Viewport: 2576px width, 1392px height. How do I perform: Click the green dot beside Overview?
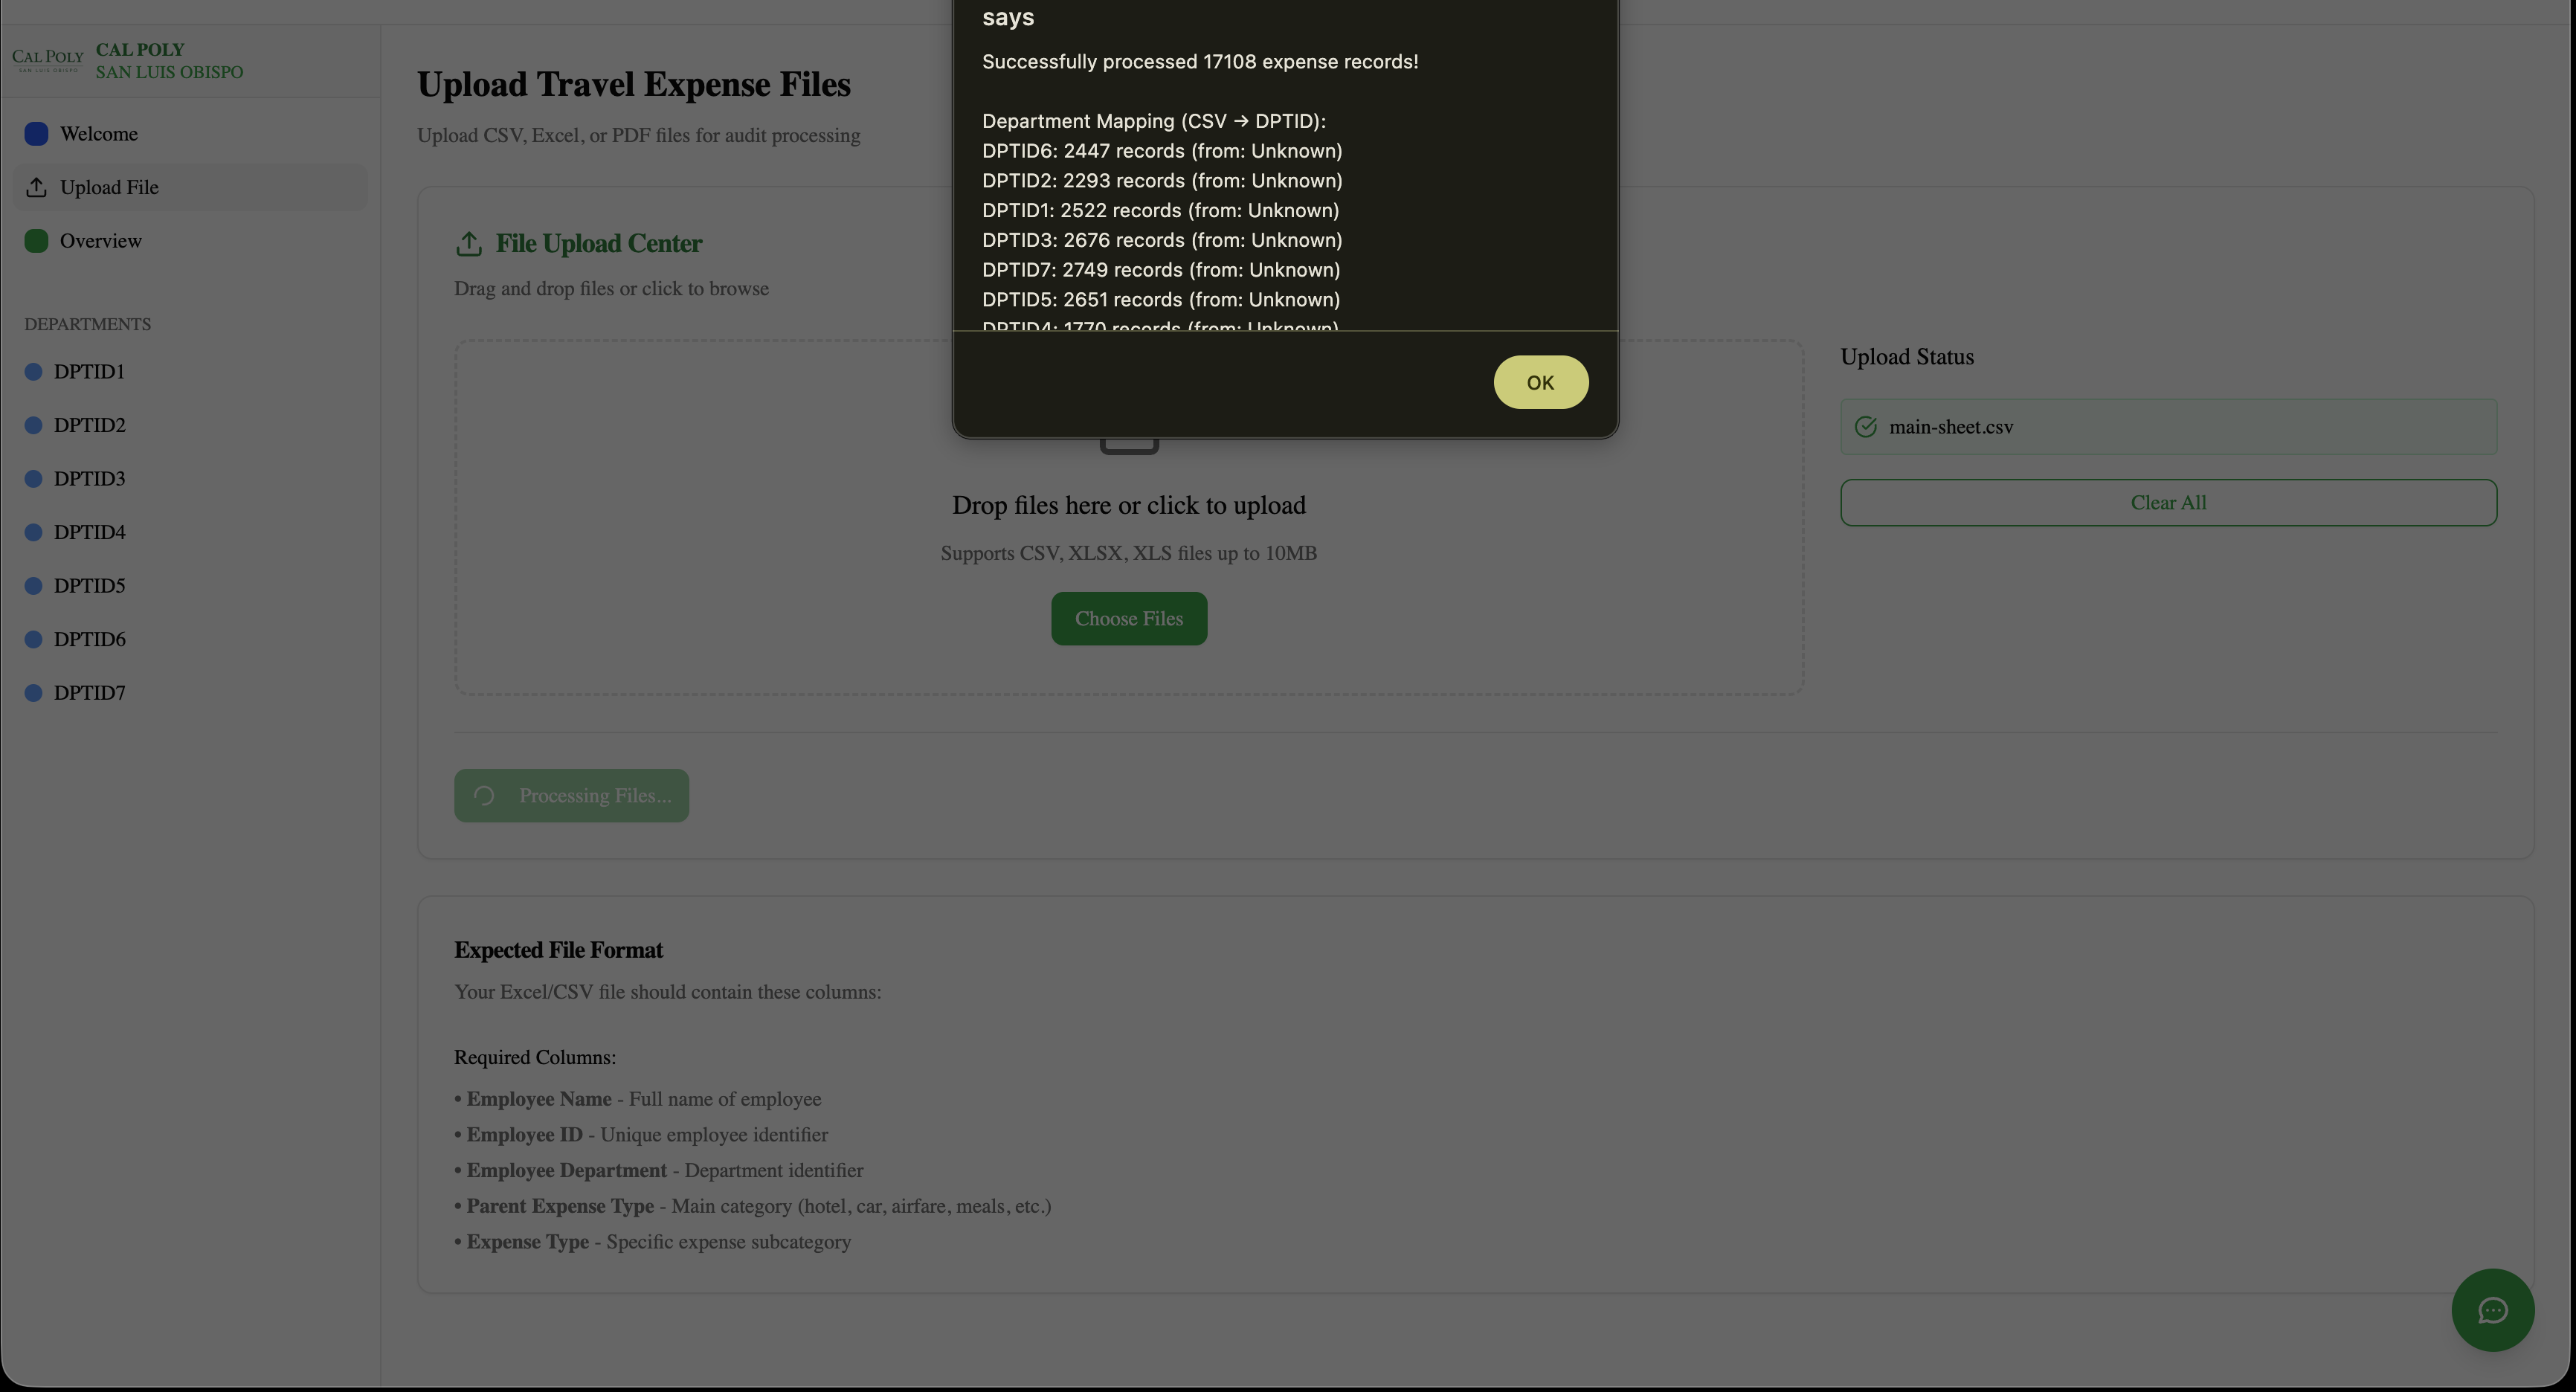pyautogui.click(x=36, y=240)
